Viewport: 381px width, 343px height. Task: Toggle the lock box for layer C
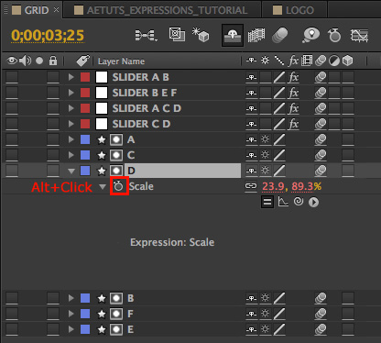click(x=53, y=155)
